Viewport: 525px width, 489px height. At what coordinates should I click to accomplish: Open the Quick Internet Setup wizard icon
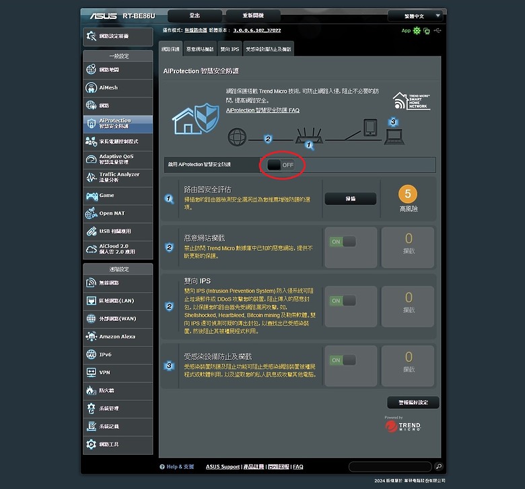[91, 36]
